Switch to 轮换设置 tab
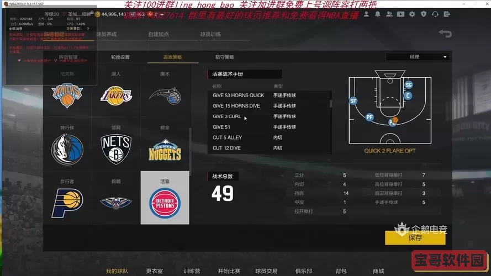The height and width of the screenshot is (276, 491). [120, 57]
